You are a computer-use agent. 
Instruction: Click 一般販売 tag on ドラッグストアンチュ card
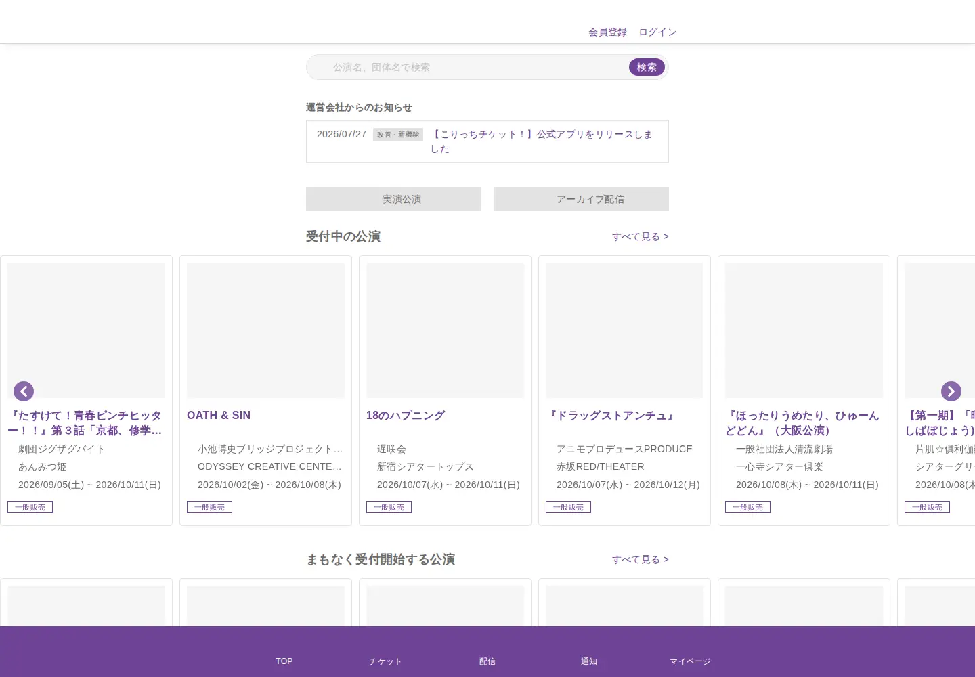pyautogui.click(x=568, y=507)
